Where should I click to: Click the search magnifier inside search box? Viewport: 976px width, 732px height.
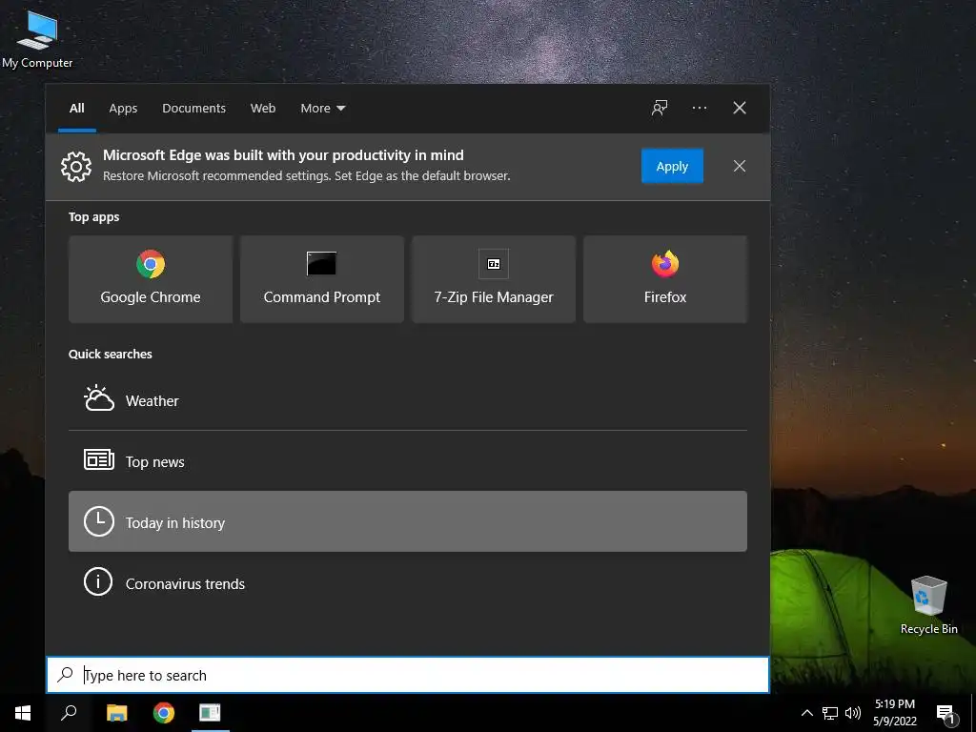pyautogui.click(x=66, y=674)
